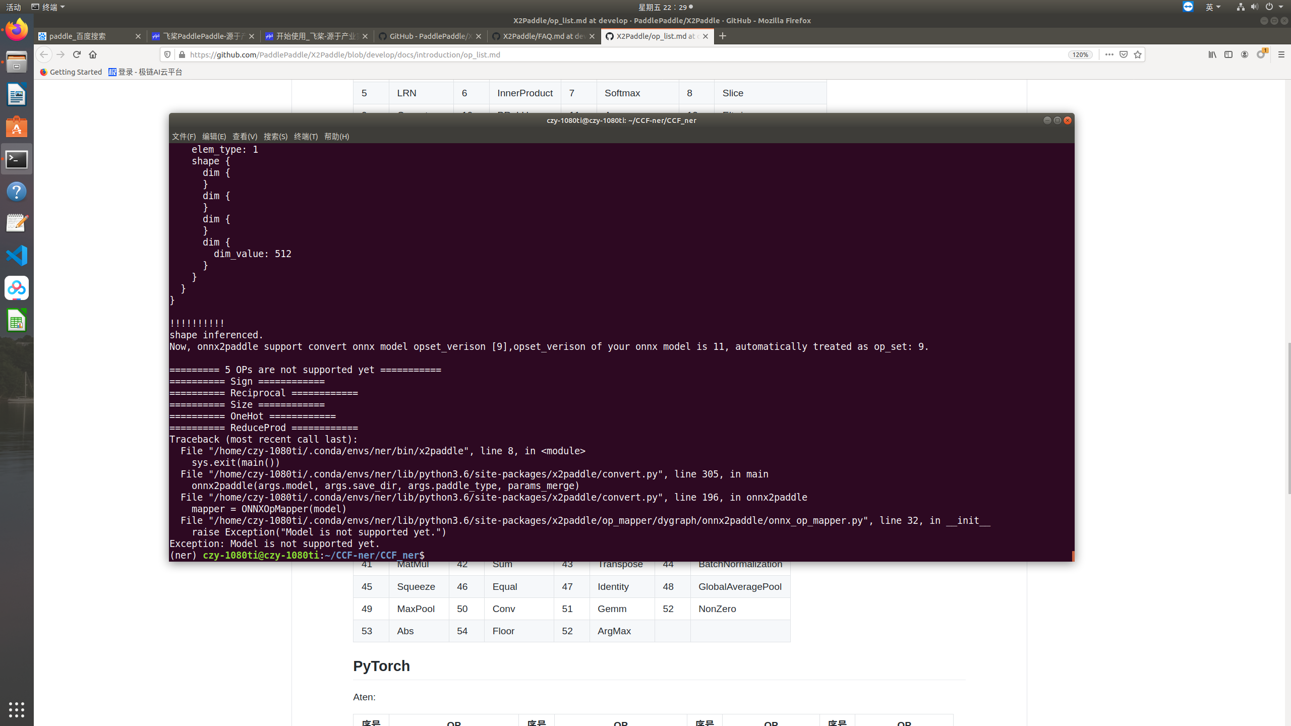Switch to the X2Paddle/FAQ.md tab
1291x726 pixels.
pyautogui.click(x=544, y=36)
